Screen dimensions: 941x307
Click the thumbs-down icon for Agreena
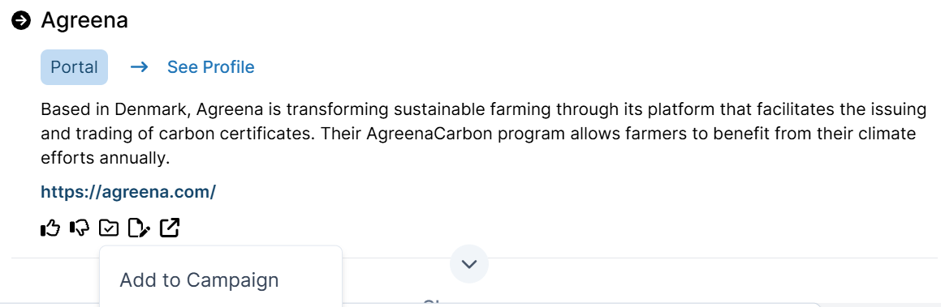[x=80, y=228]
